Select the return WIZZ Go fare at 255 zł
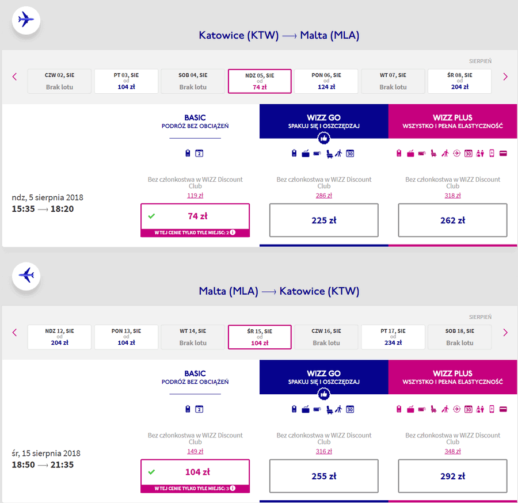Viewport: 518px width, 503px height. point(323,476)
